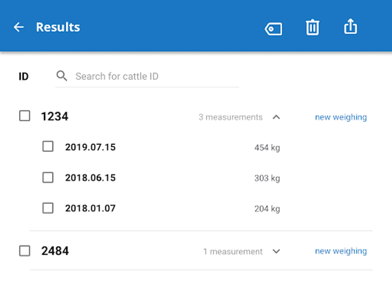Open the 2018.01.07 measurement entry
Viewport: 392px width, 283px height.
90,208
